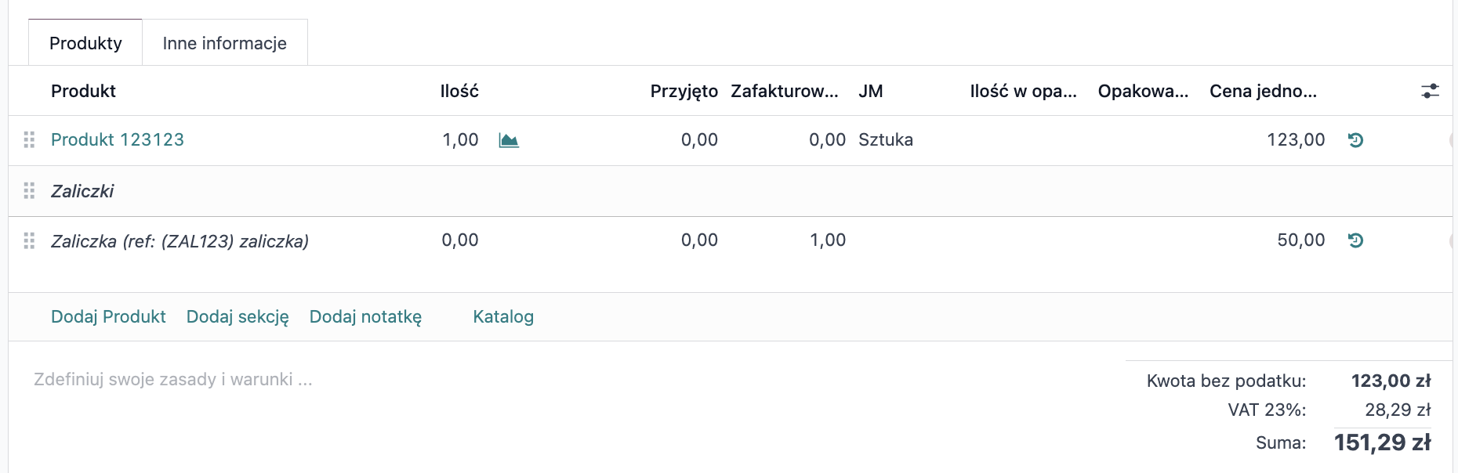1458x473 pixels.
Task: Select the Produkty tab
Action: [85, 43]
